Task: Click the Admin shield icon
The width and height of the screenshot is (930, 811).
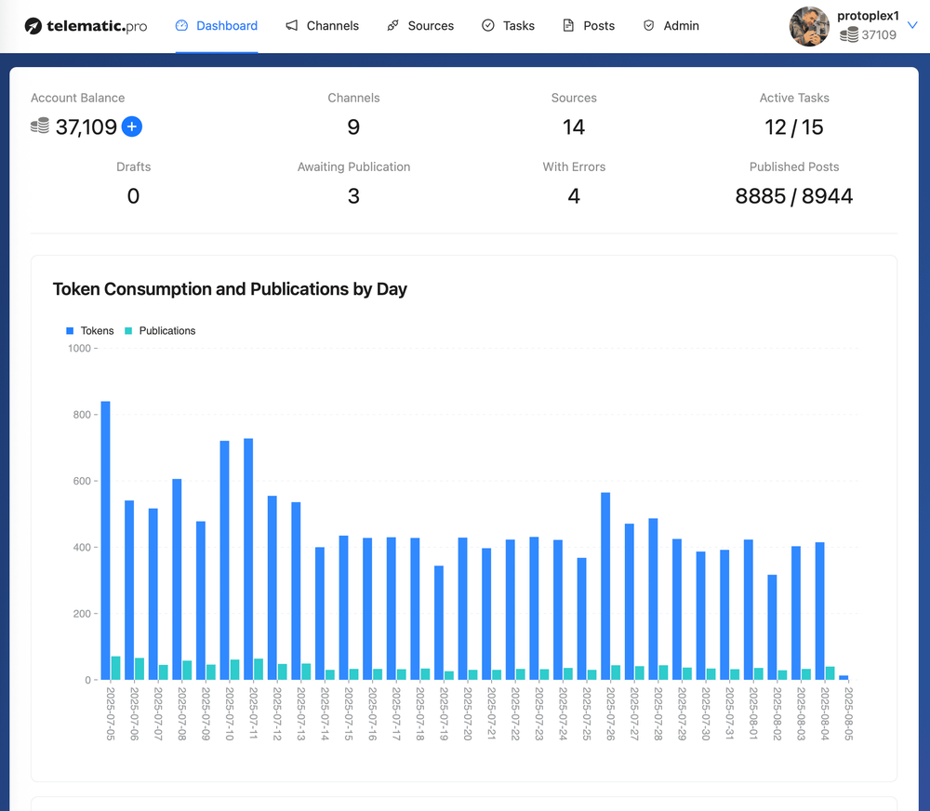Action: point(649,25)
